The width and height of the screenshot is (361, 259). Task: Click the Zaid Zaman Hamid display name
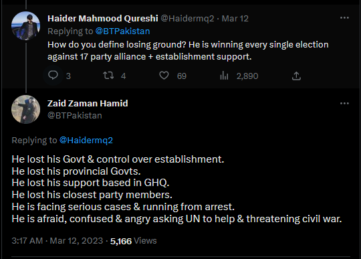(x=88, y=104)
